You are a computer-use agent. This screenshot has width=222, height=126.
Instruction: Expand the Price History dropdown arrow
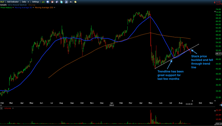13,8
